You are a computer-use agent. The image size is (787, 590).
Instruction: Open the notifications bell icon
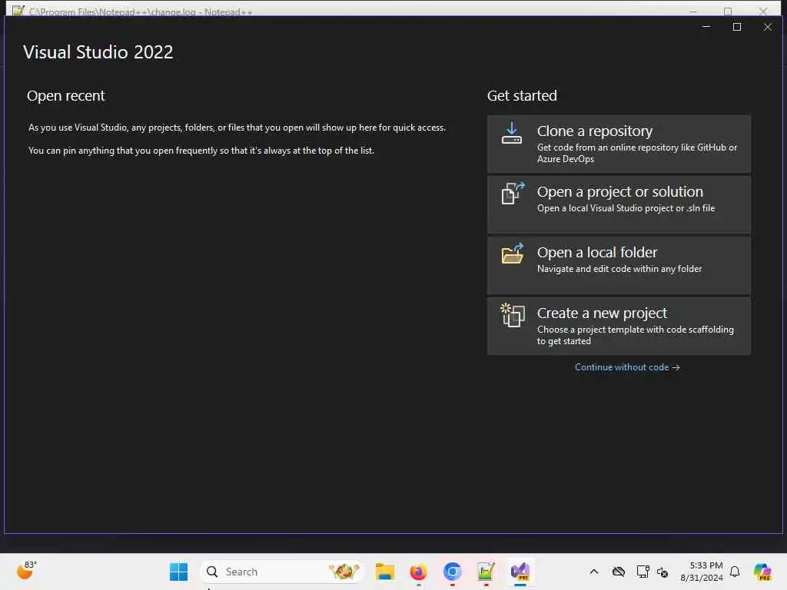coord(735,572)
